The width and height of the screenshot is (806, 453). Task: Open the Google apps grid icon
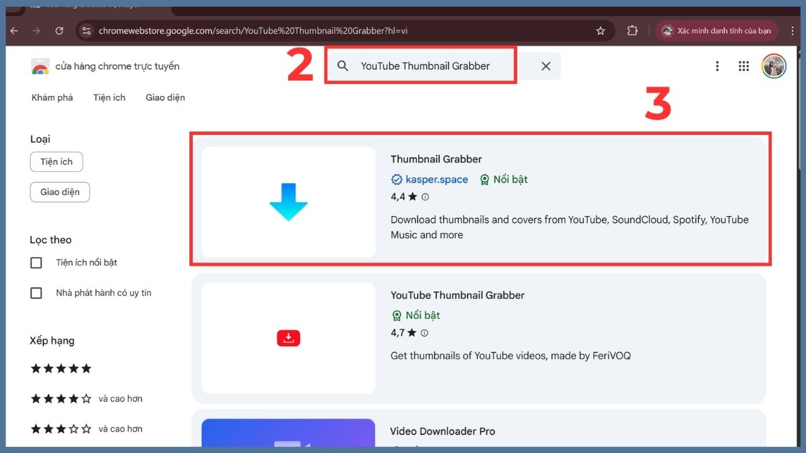tap(743, 66)
